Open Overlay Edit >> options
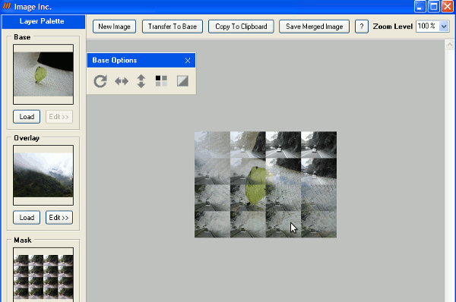 click(59, 218)
